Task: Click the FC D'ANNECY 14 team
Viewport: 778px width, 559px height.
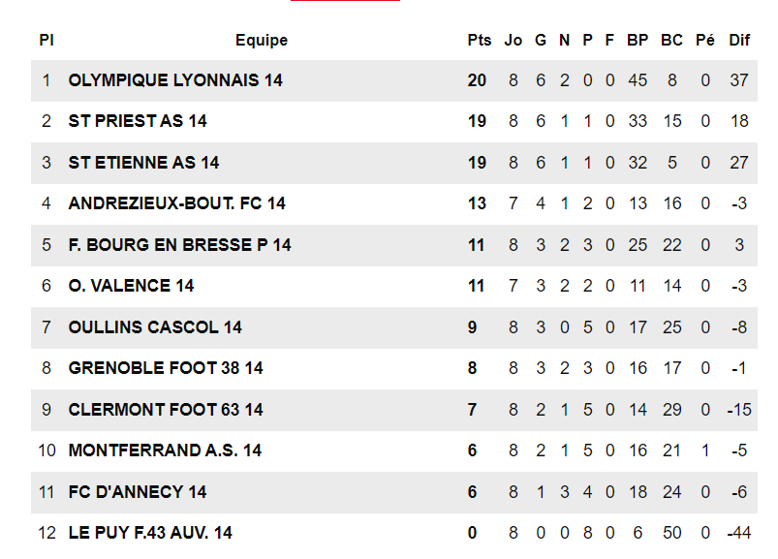Action: (138, 492)
